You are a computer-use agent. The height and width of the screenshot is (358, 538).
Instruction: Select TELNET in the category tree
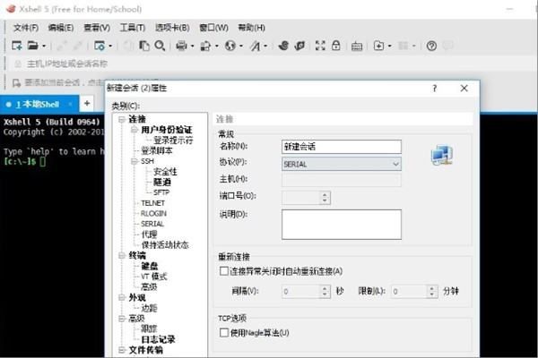pyautogui.click(x=153, y=203)
